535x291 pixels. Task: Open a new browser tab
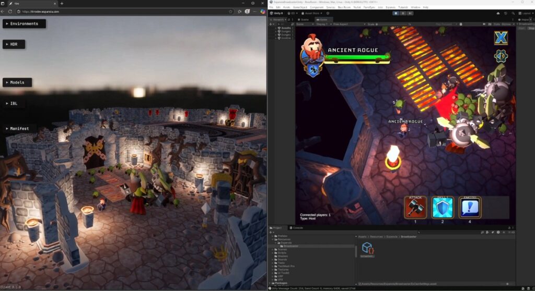[62, 4]
